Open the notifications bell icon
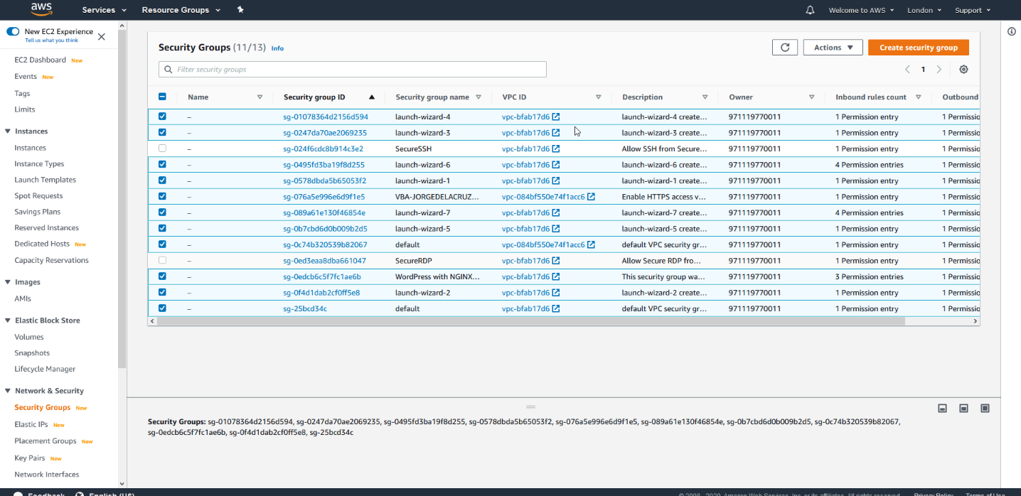Screen dimensions: 1021x496 tap(810, 10)
